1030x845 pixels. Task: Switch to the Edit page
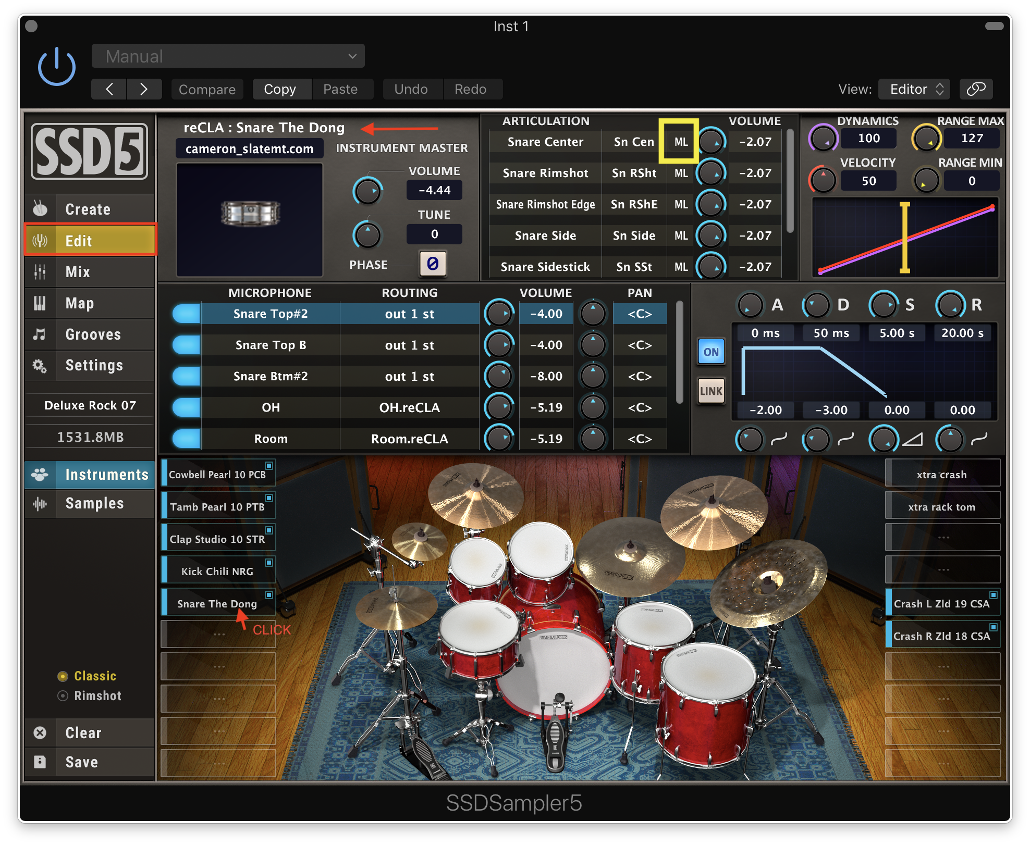click(x=90, y=240)
